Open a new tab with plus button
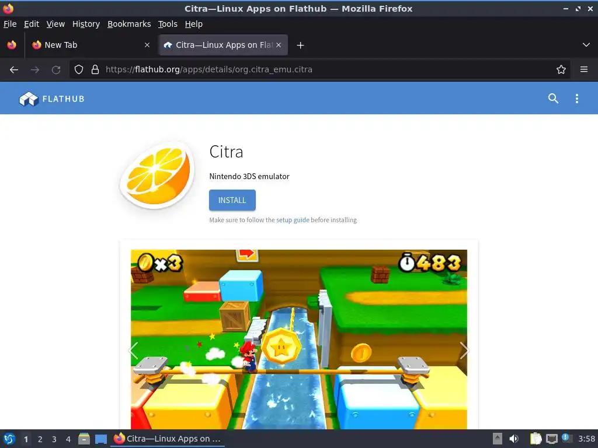The width and height of the screenshot is (598, 448). (x=301, y=45)
